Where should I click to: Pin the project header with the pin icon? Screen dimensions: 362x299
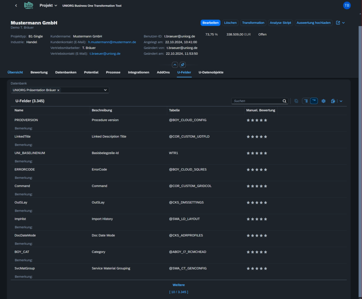click(182, 65)
